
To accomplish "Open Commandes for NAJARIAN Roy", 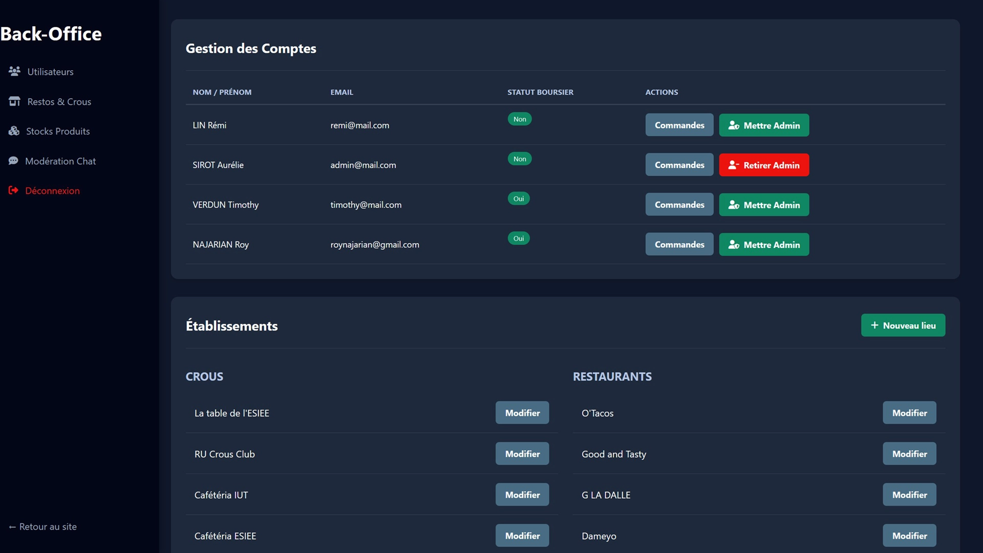I will click(x=679, y=244).
